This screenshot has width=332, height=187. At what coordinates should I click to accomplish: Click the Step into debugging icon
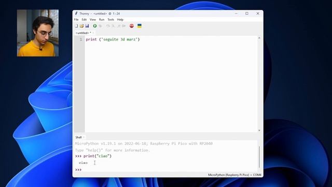click(113, 26)
